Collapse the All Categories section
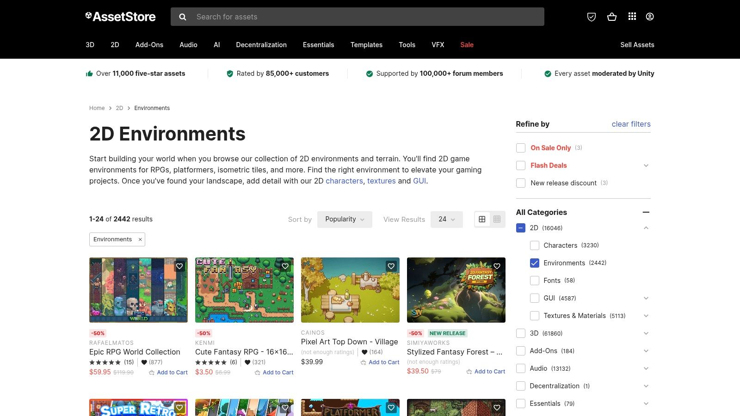740x416 pixels. click(646, 212)
